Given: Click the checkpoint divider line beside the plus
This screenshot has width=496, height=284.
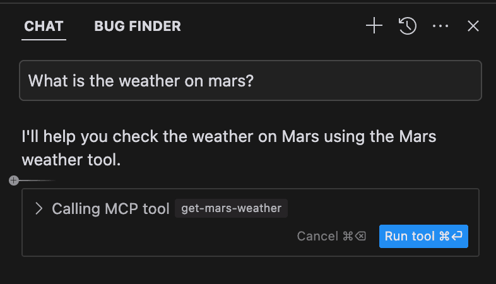Looking at the screenshot, I should point(37,180).
